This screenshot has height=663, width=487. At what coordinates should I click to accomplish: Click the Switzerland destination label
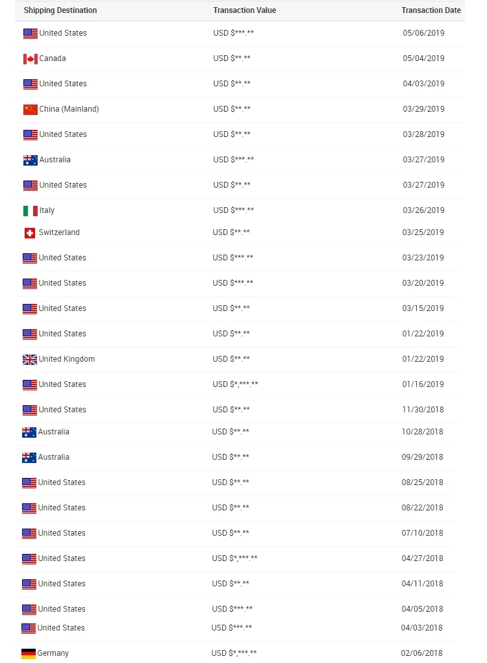pos(59,232)
